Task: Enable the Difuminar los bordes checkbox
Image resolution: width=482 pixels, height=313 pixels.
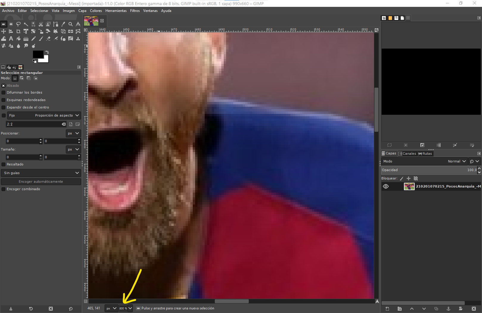Action: [x=4, y=92]
